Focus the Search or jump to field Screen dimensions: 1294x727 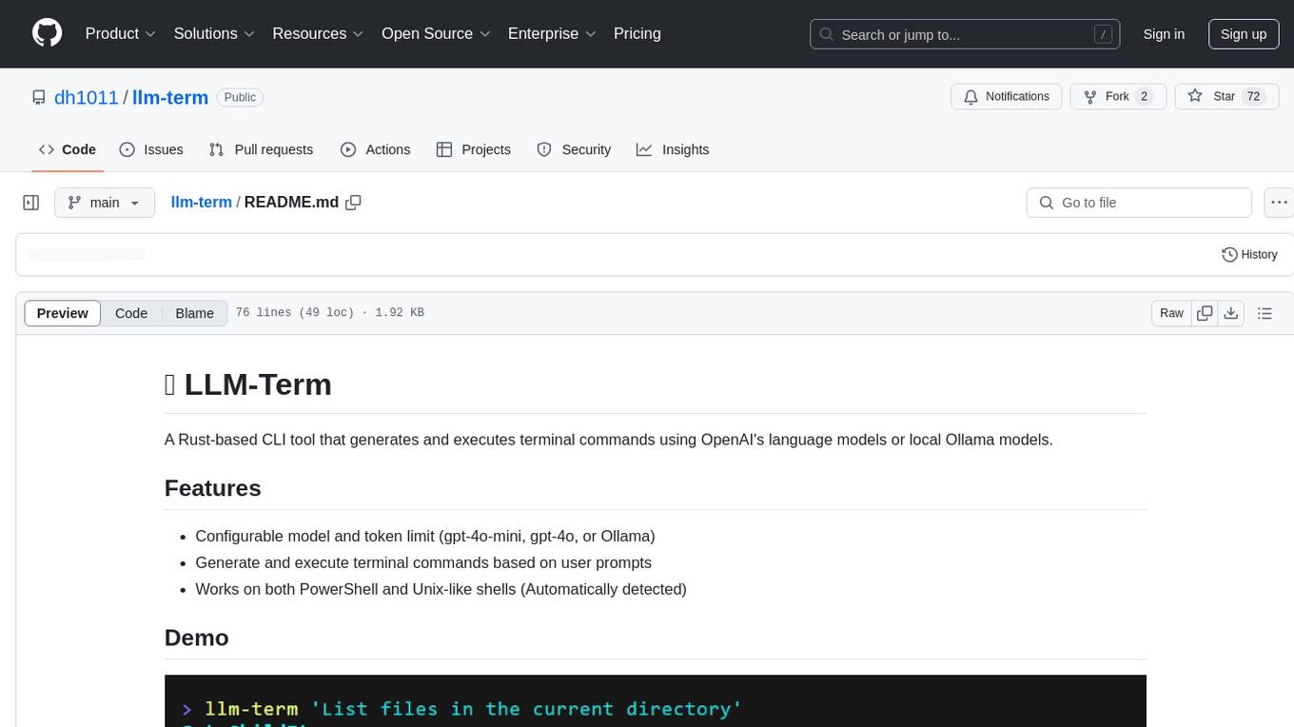(965, 34)
